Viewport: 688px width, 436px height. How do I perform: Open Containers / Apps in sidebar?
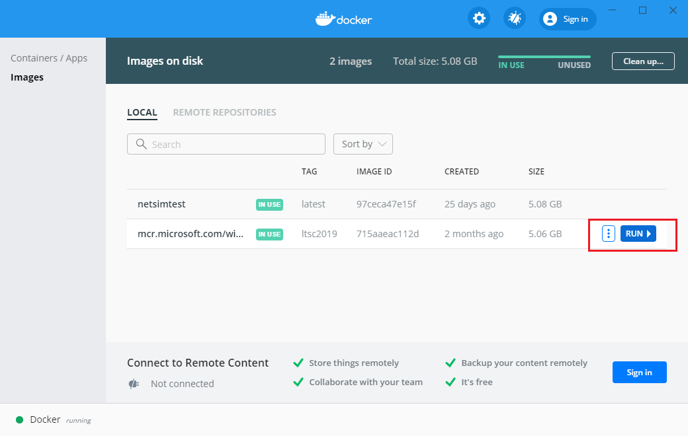click(x=49, y=58)
